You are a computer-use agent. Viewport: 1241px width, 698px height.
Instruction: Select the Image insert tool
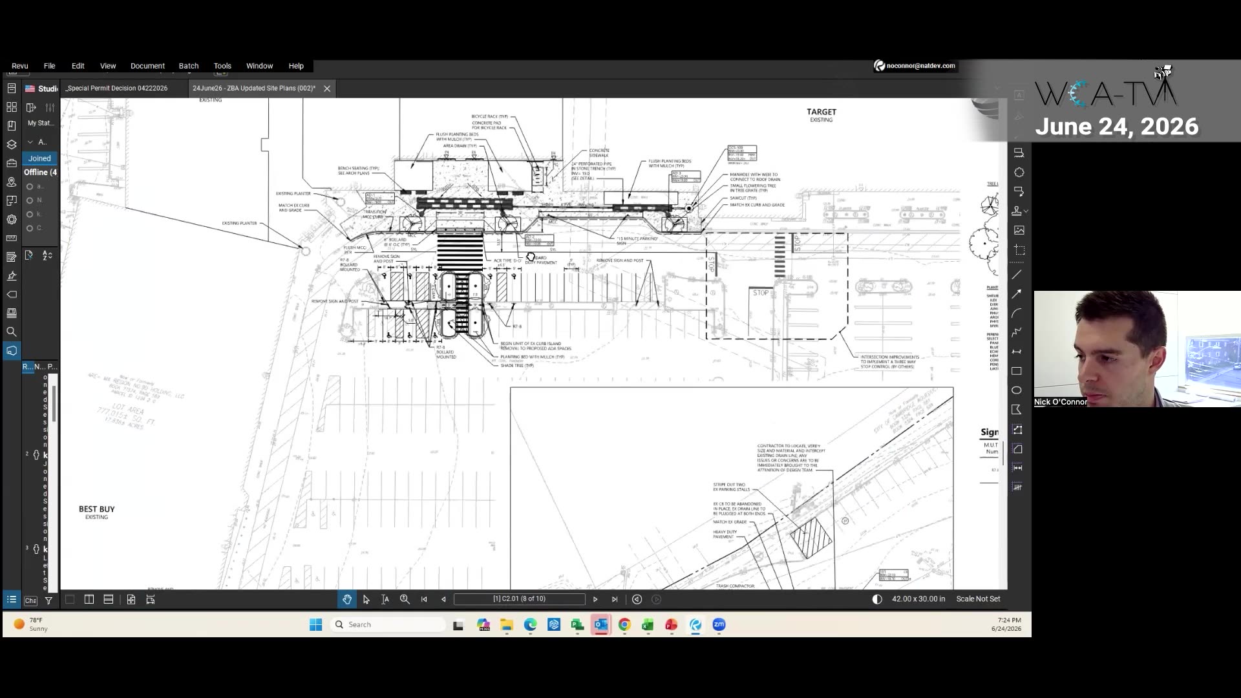[1019, 230]
